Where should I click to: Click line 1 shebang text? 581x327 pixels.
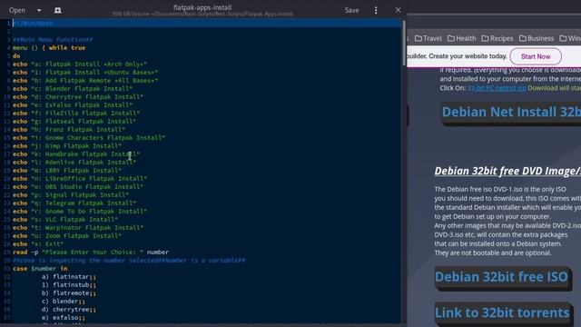point(33,24)
